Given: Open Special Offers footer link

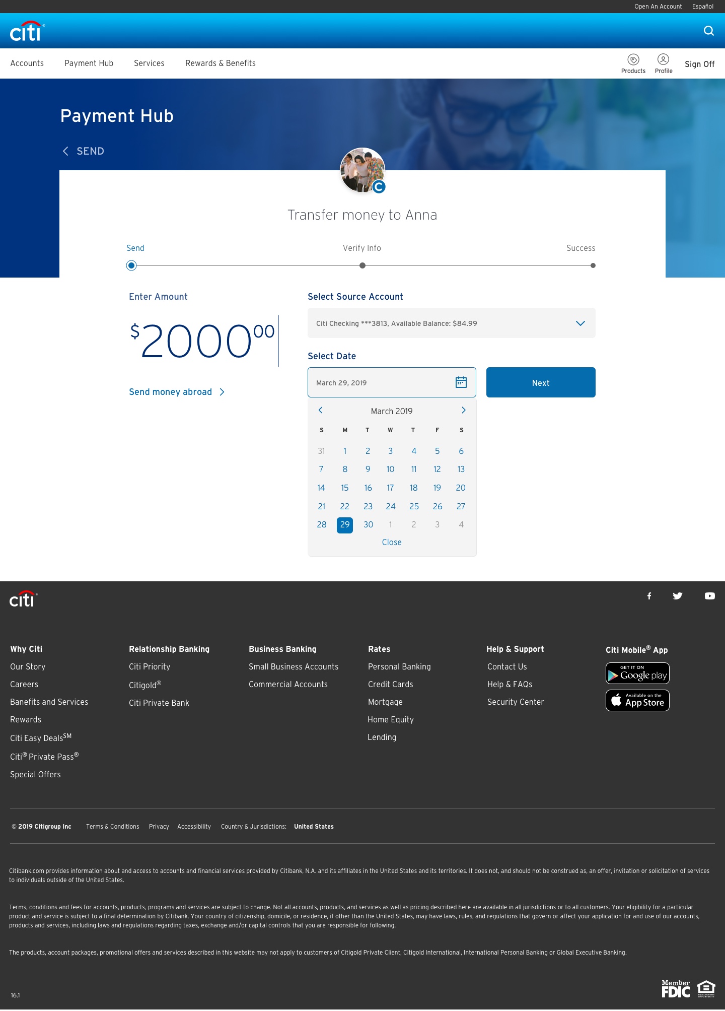Looking at the screenshot, I should coord(35,775).
